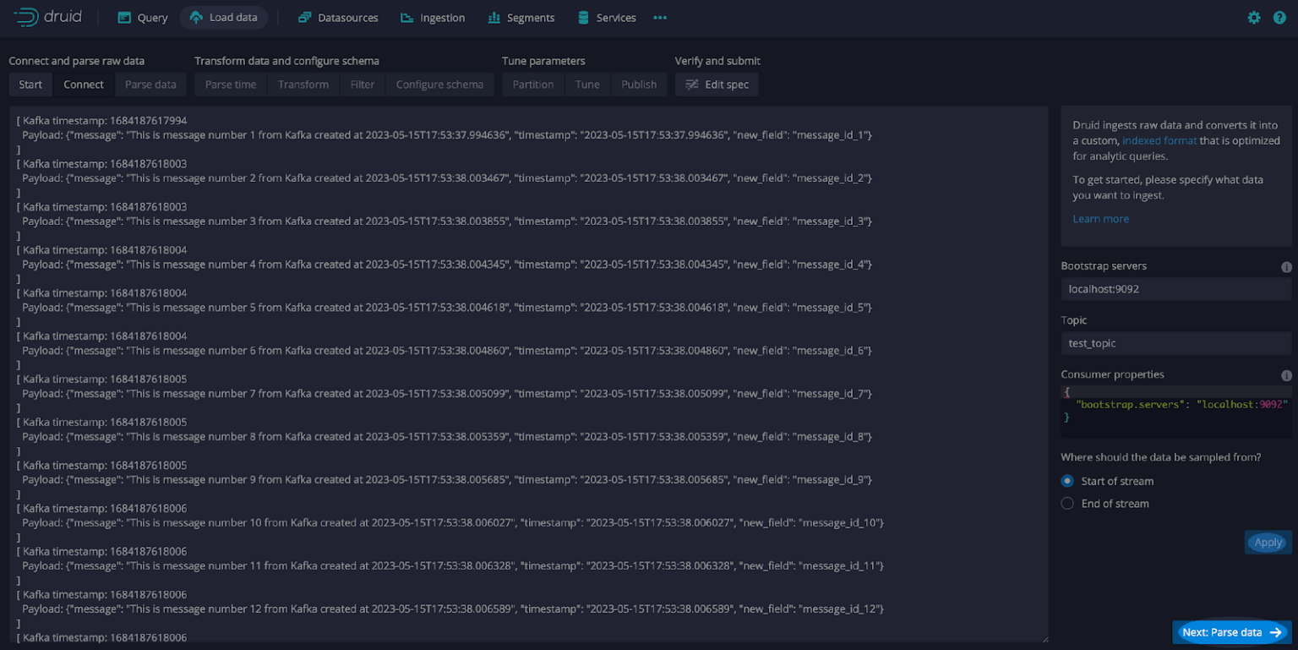
Task: Select the Tune step
Action: coord(587,85)
